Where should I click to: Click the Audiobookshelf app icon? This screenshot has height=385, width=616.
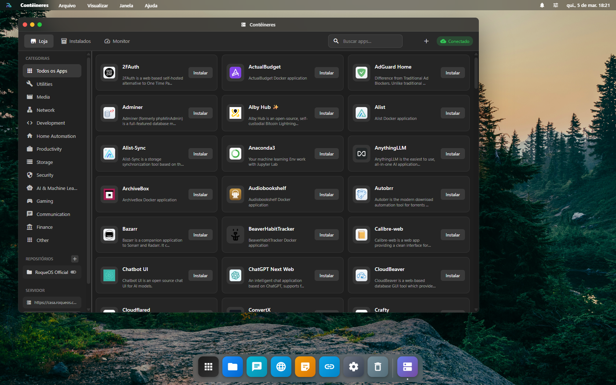tap(235, 194)
